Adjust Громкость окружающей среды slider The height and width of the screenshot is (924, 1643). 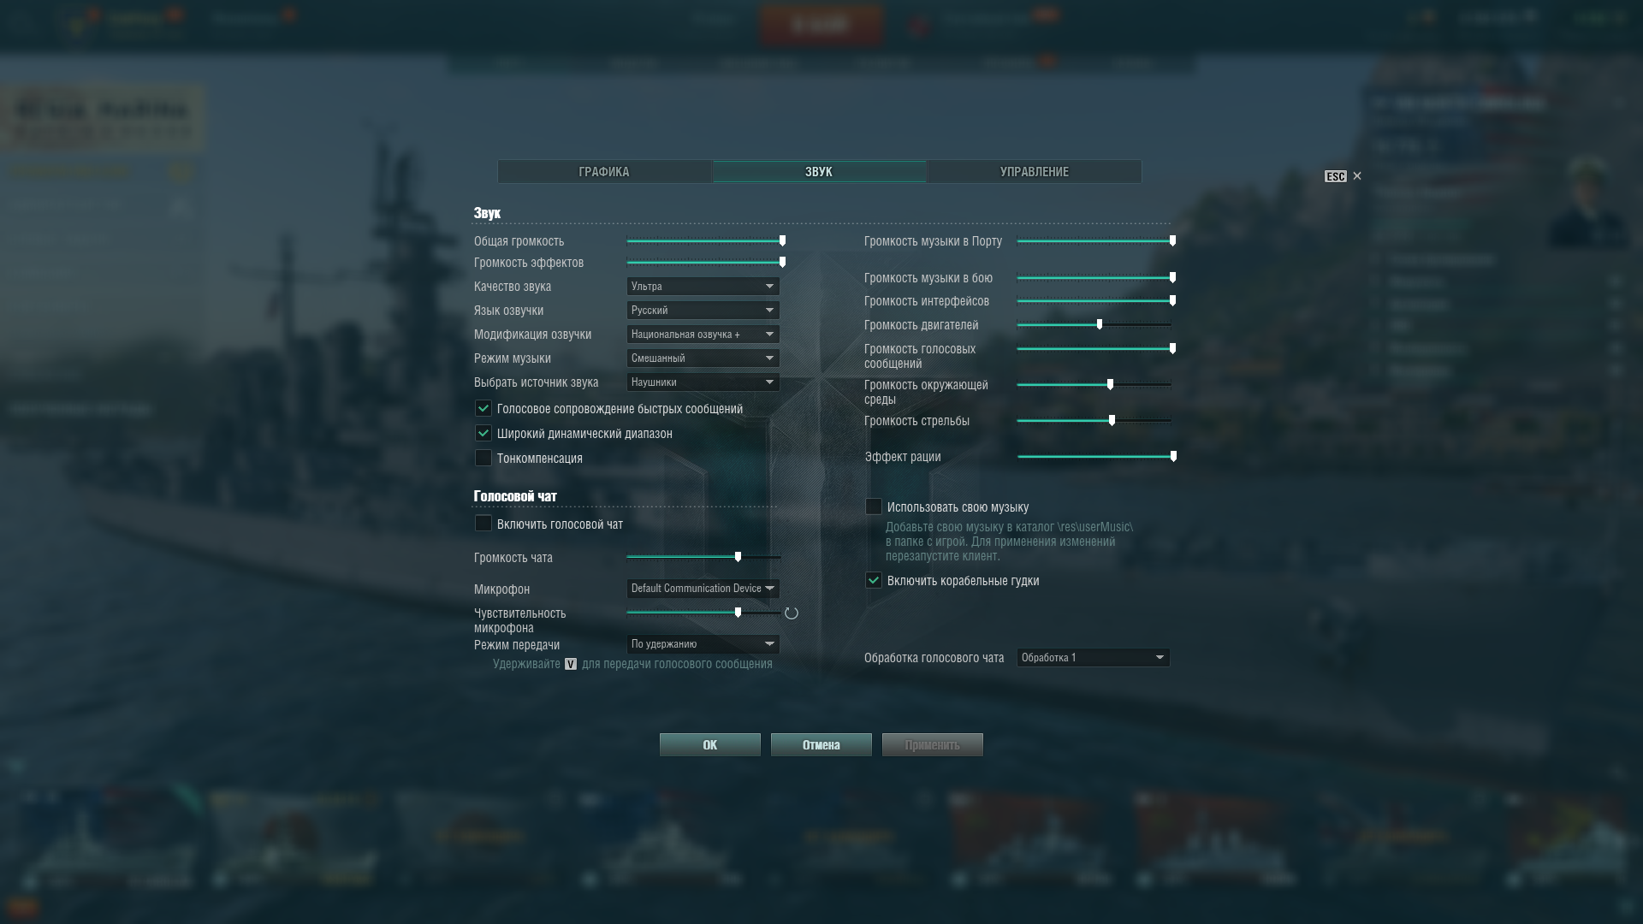(1094, 385)
